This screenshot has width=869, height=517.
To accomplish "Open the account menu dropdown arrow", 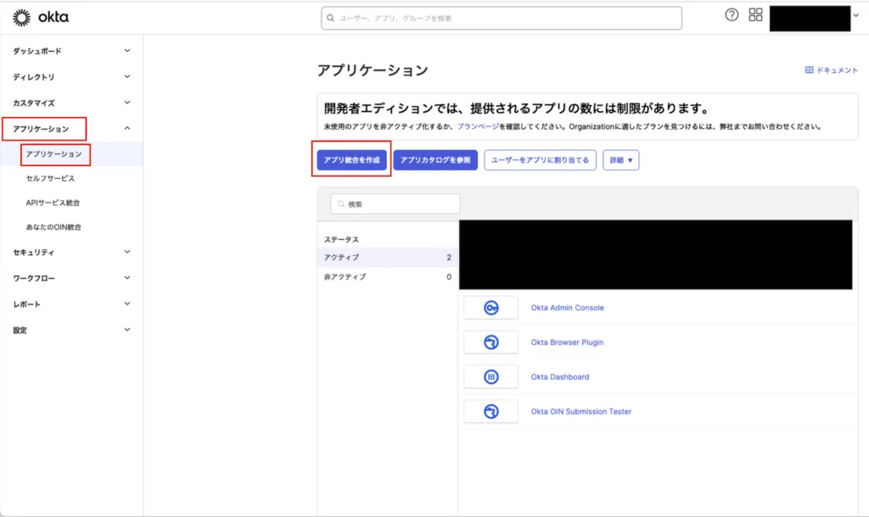I will point(856,15).
